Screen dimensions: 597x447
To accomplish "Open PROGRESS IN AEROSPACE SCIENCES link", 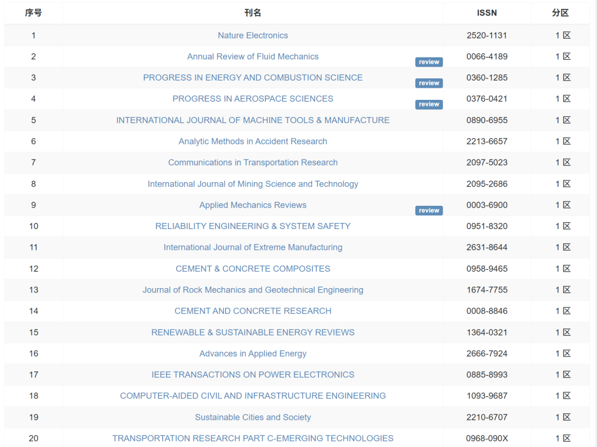I will click(253, 99).
